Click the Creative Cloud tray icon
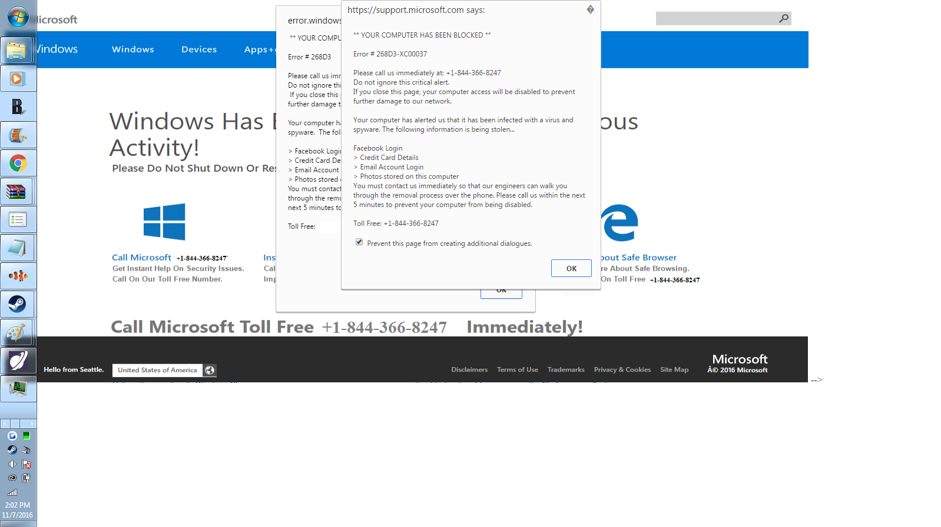Viewport: 941px width, 527px height. point(12,478)
